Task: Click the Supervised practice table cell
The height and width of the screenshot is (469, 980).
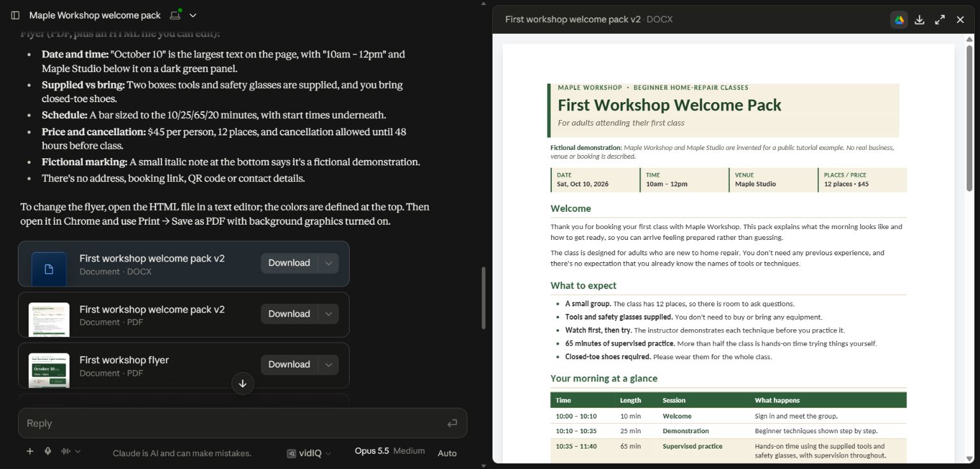Action: (692, 447)
